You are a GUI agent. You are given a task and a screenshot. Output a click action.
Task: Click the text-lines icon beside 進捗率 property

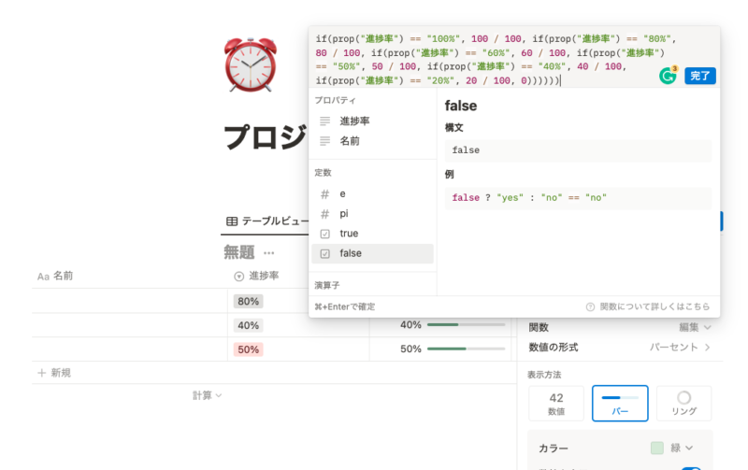[x=324, y=121]
